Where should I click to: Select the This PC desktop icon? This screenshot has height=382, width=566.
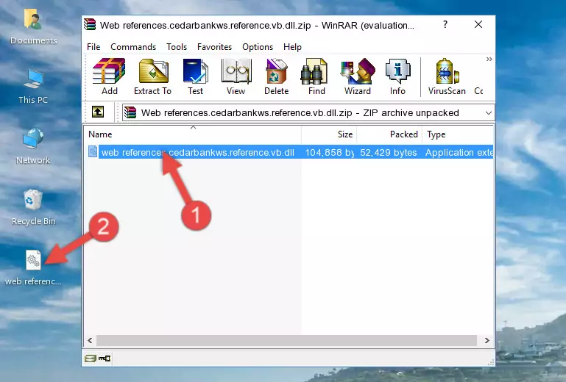[x=33, y=87]
